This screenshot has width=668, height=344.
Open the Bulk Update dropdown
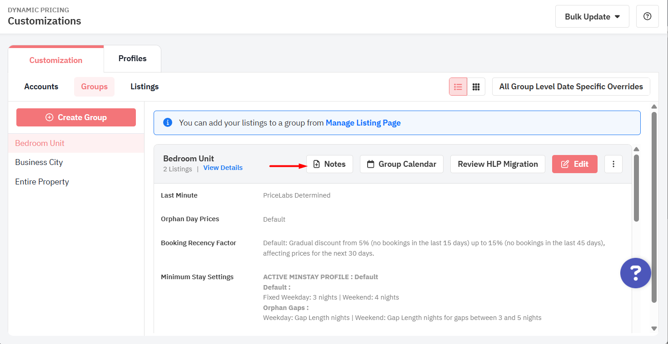click(592, 17)
